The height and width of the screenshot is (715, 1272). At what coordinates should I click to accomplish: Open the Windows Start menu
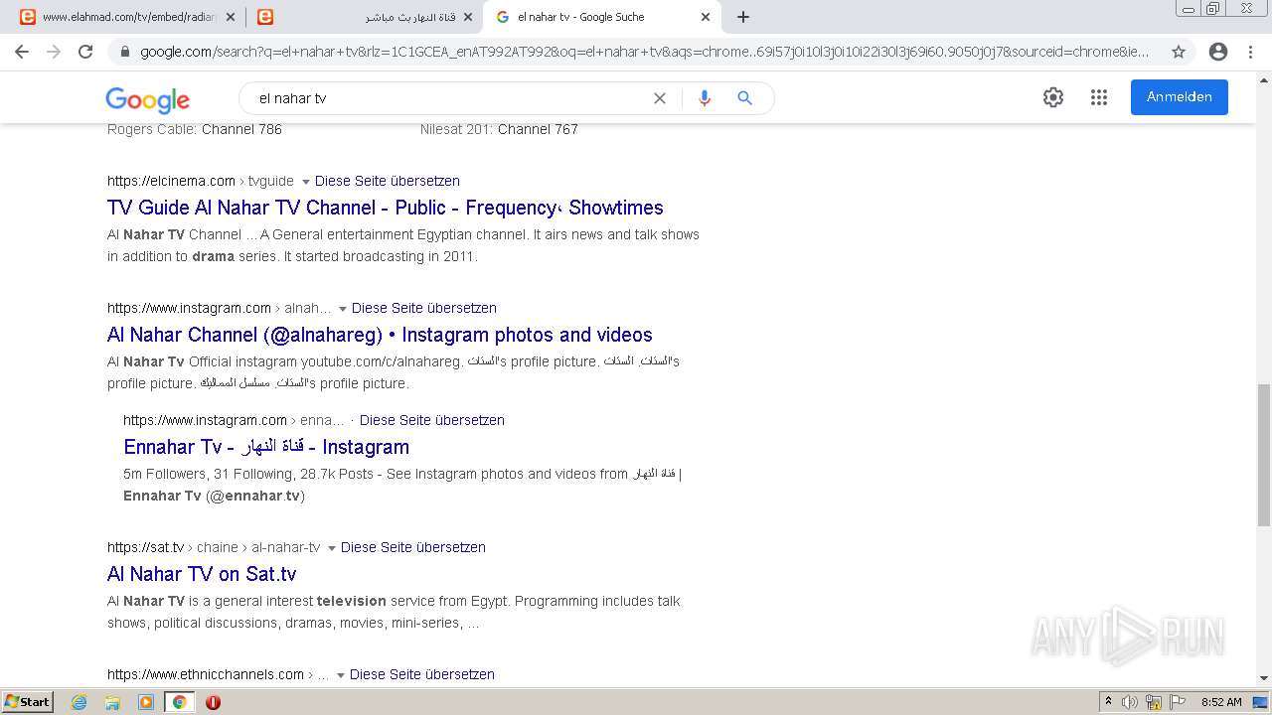coord(28,702)
